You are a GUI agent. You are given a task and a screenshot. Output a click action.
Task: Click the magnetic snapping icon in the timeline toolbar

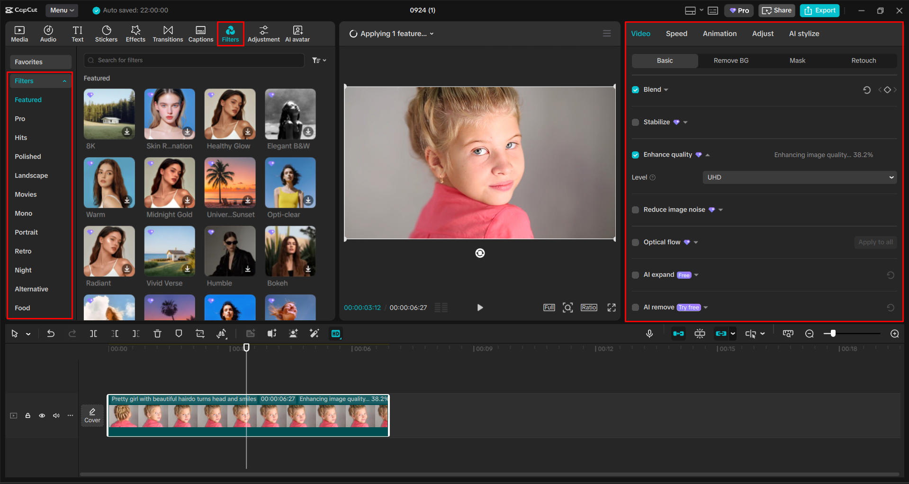[x=678, y=334]
